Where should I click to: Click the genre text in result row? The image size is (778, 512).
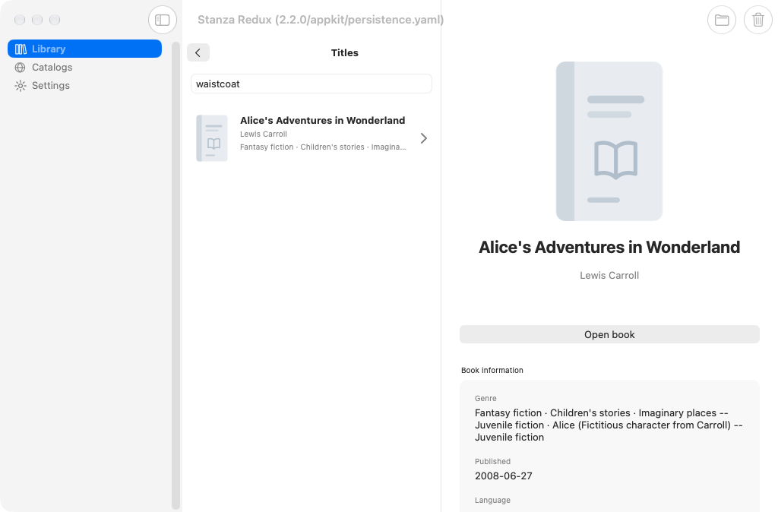323,147
